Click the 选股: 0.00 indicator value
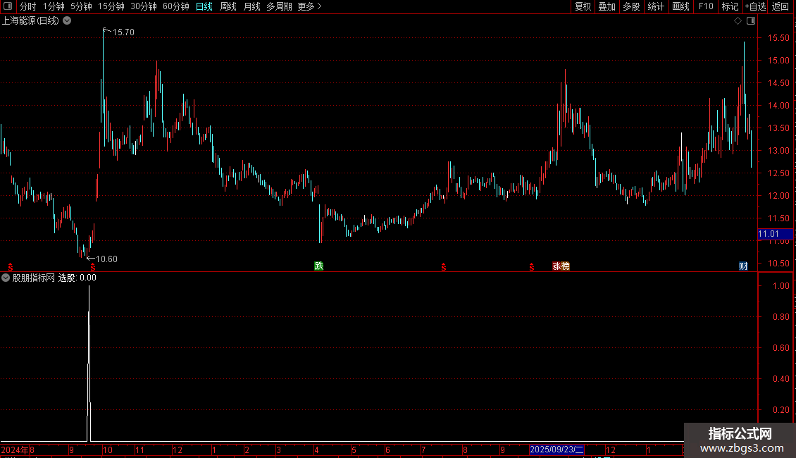Image resolution: width=796 pixels, height=458 pixels. pos(77,278)
